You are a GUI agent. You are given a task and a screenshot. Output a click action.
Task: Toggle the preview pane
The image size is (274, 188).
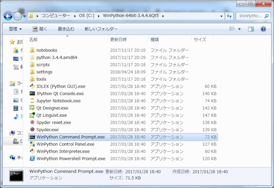click(251, 29)
